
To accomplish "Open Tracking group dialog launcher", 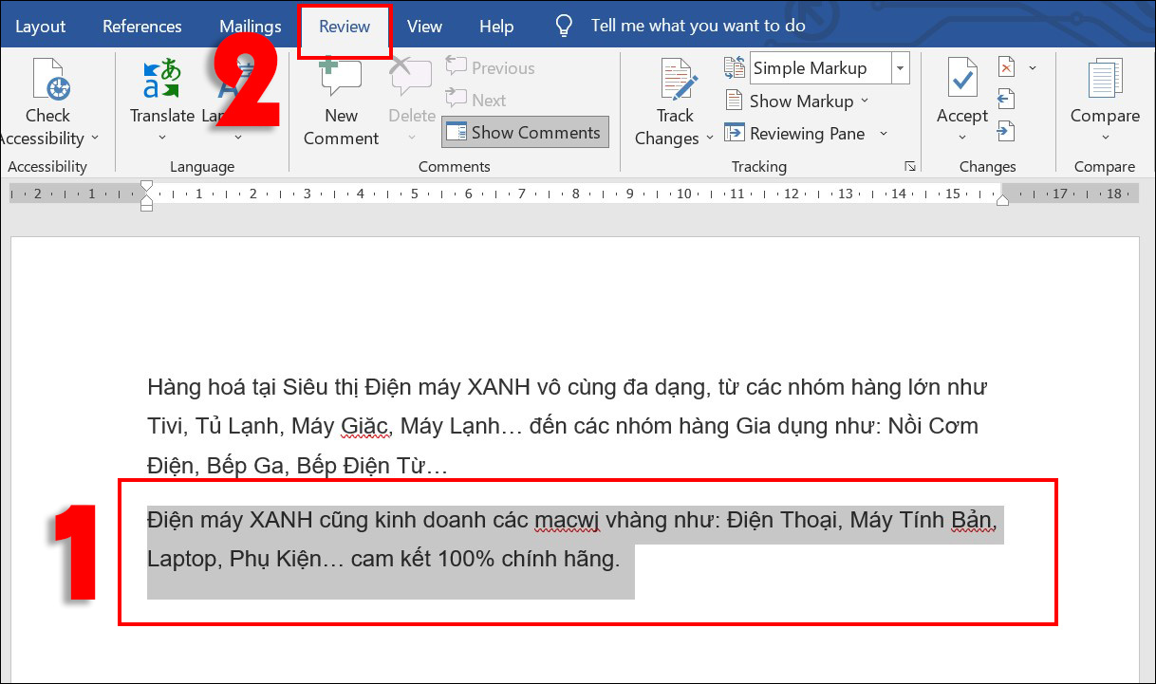I will pos(910,166).
